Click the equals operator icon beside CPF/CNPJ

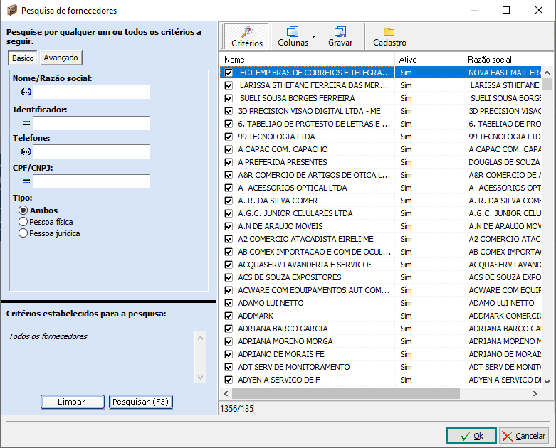click(x=26, y=181)
